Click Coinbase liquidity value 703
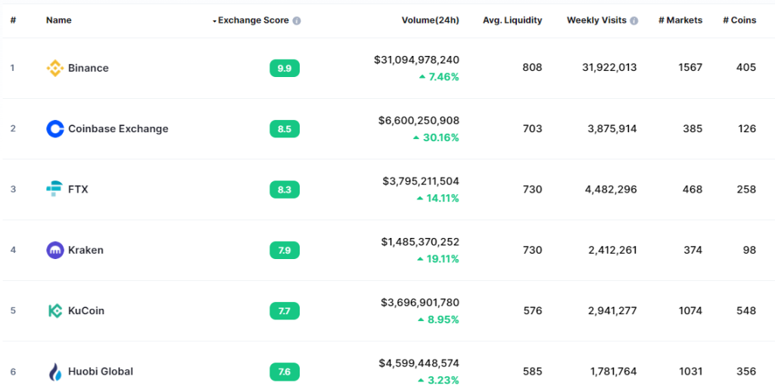The height and width of the screenshot is (392, 775). pos(532,128)
